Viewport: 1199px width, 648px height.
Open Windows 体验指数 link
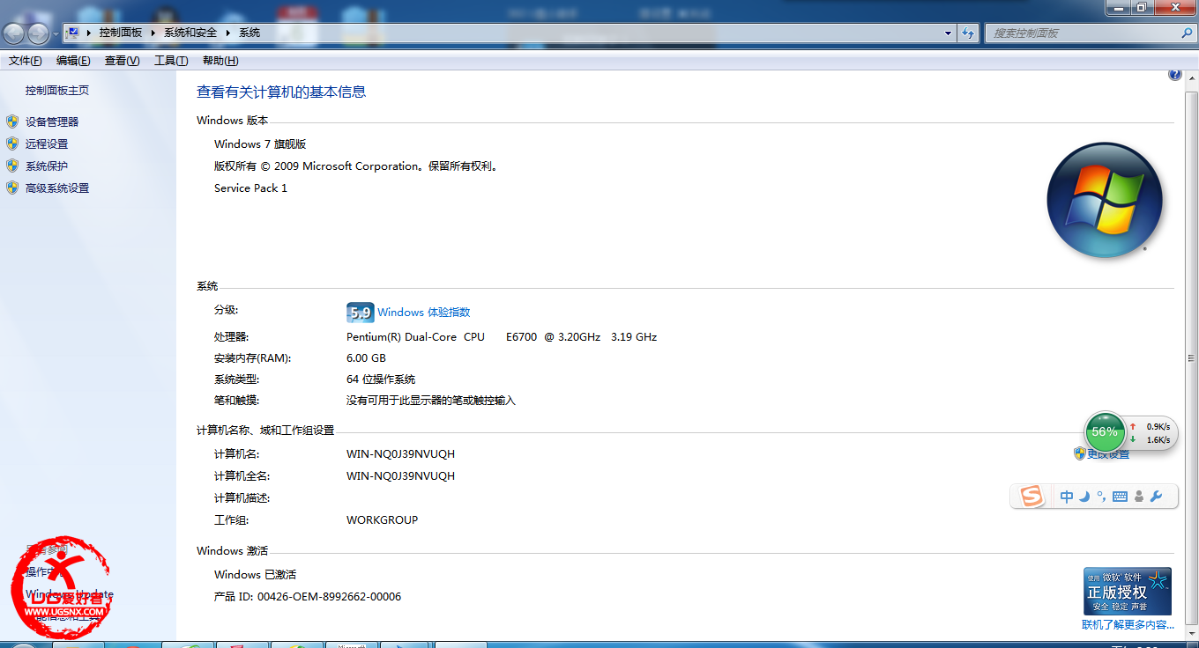pos(424,312)
